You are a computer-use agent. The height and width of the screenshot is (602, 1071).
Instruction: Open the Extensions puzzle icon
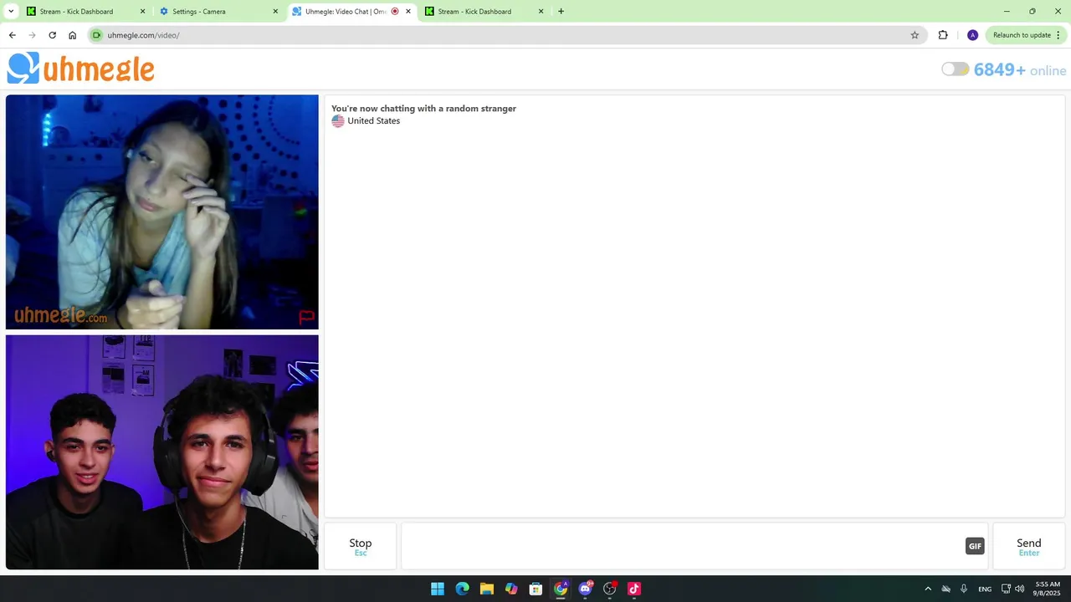[943, 35]
